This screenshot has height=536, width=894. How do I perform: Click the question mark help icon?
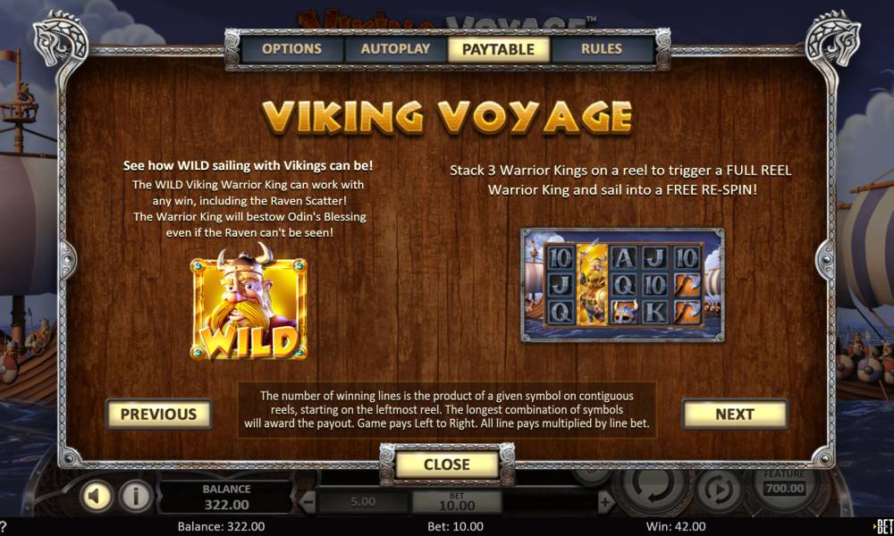coord(4,526)
